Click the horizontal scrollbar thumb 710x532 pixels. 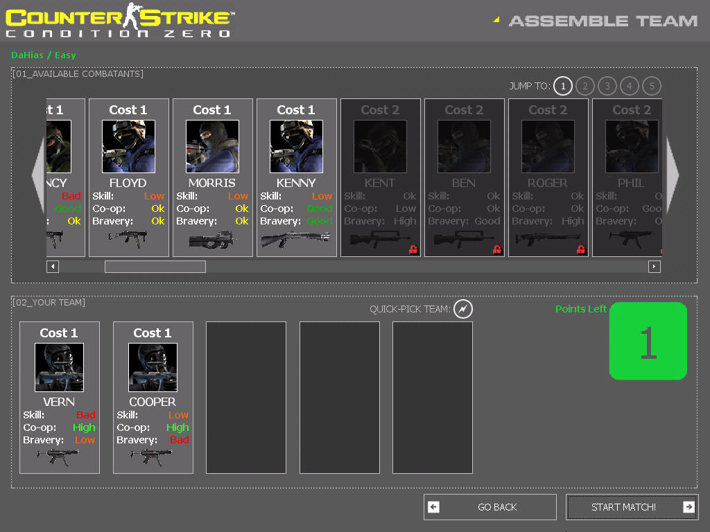[155, 267]
